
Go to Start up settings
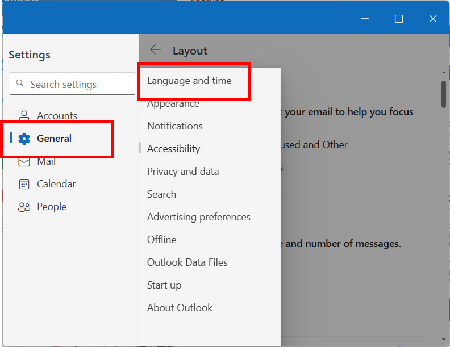(x=164, y=285)
